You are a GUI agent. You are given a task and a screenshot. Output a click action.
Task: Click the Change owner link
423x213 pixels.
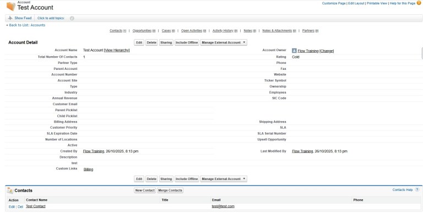(x=327, y=51)
